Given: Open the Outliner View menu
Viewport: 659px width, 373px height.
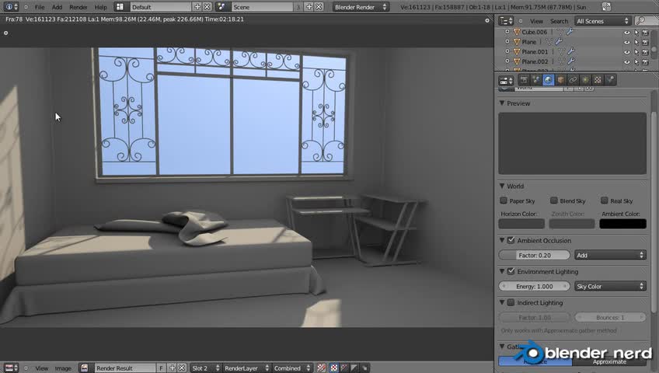Looking at the screenshot, I should pos(536,21).
